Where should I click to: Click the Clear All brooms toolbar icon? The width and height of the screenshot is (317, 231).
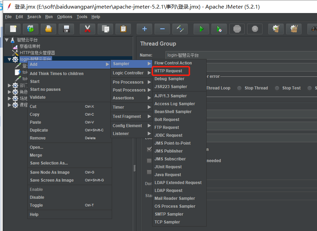click(294, 29)
